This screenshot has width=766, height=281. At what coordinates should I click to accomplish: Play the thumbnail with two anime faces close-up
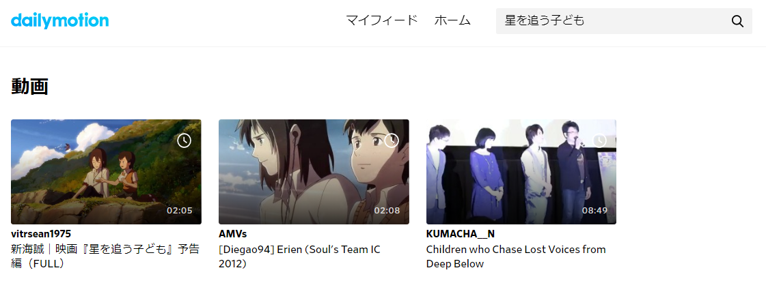coord(314,172)
